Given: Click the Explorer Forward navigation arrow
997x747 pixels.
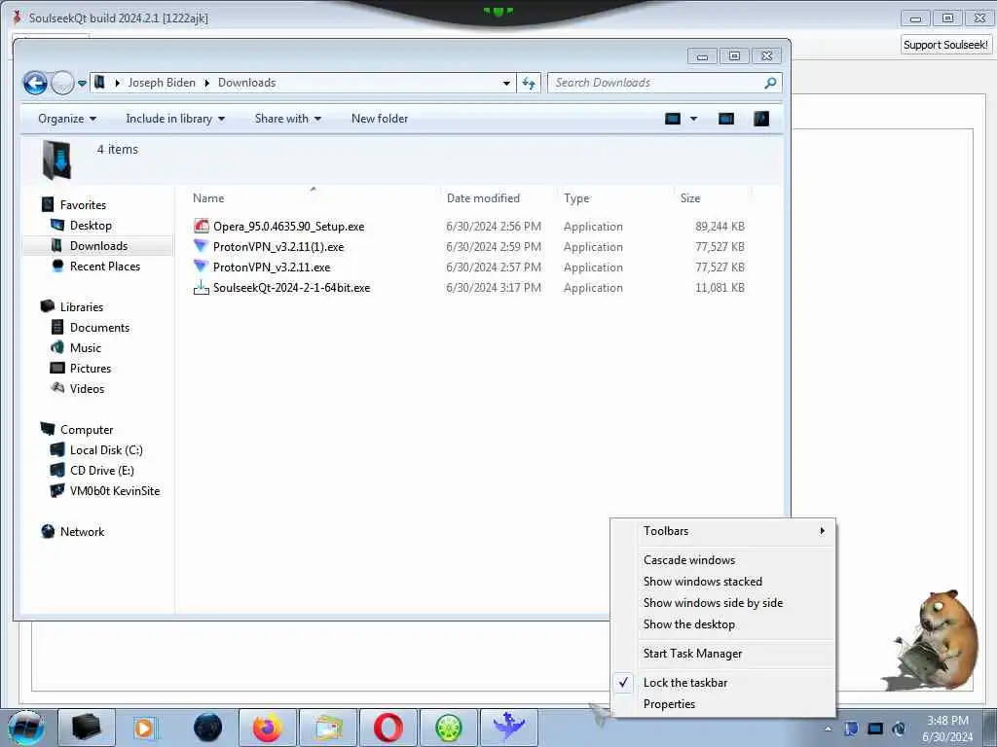Looking at the screenshot, I should 62,83.
